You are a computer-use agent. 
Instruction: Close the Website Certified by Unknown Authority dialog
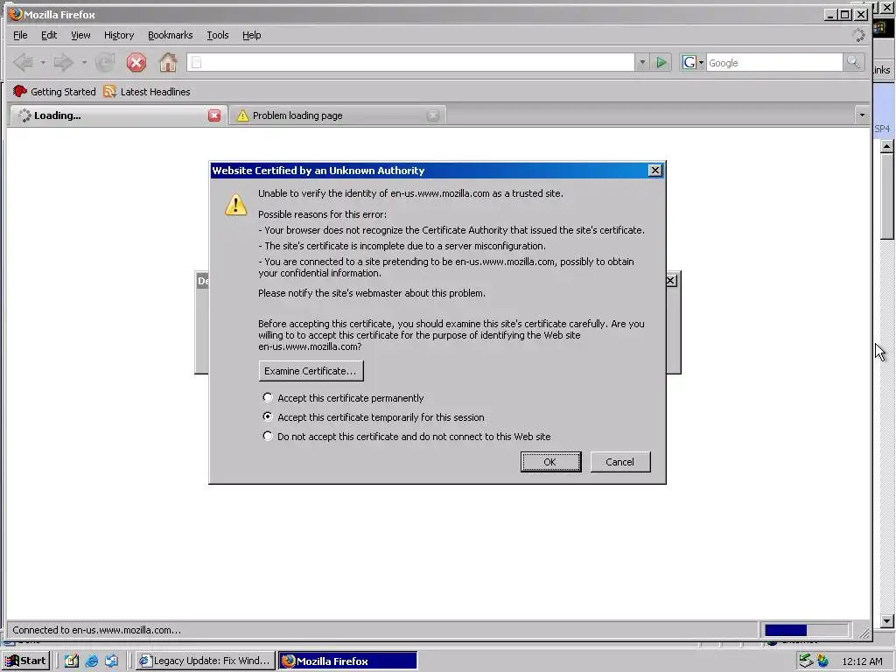click(654, 171)
